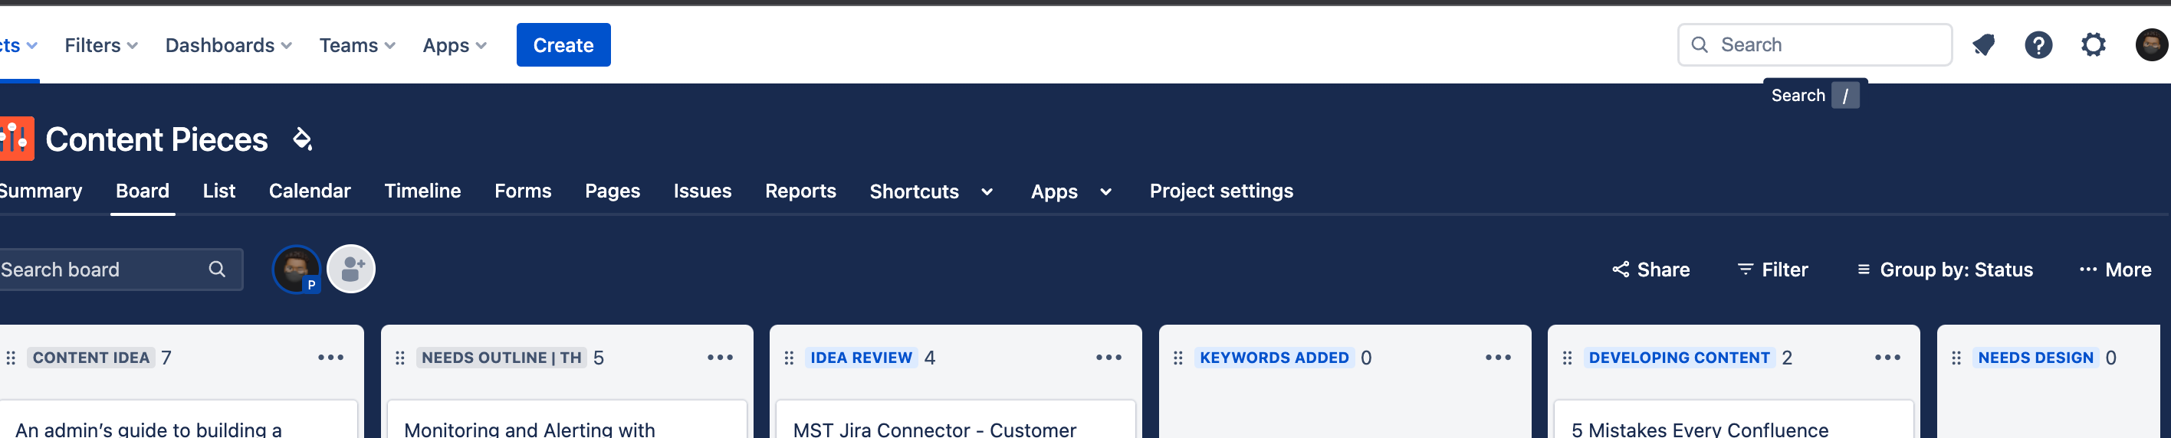Viewport: 2171px width, 438px height.
Task: Click the Content Pieces project title
Action: [156, 140]
